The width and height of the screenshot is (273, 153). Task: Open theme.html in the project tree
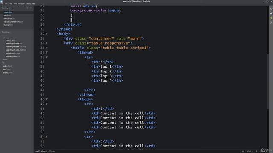tap(8, 73)
